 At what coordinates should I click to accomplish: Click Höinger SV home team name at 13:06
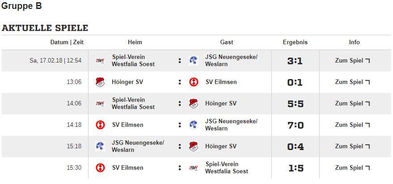click(x=127, y=82)
